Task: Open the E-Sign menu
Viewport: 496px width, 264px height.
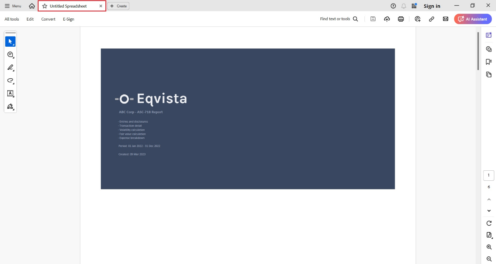Action: (x=69, y=19)
